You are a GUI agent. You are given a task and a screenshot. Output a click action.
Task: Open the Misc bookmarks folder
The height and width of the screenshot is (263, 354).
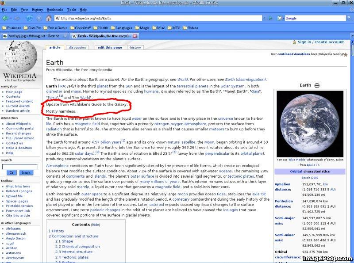click(x=159, y=28)
